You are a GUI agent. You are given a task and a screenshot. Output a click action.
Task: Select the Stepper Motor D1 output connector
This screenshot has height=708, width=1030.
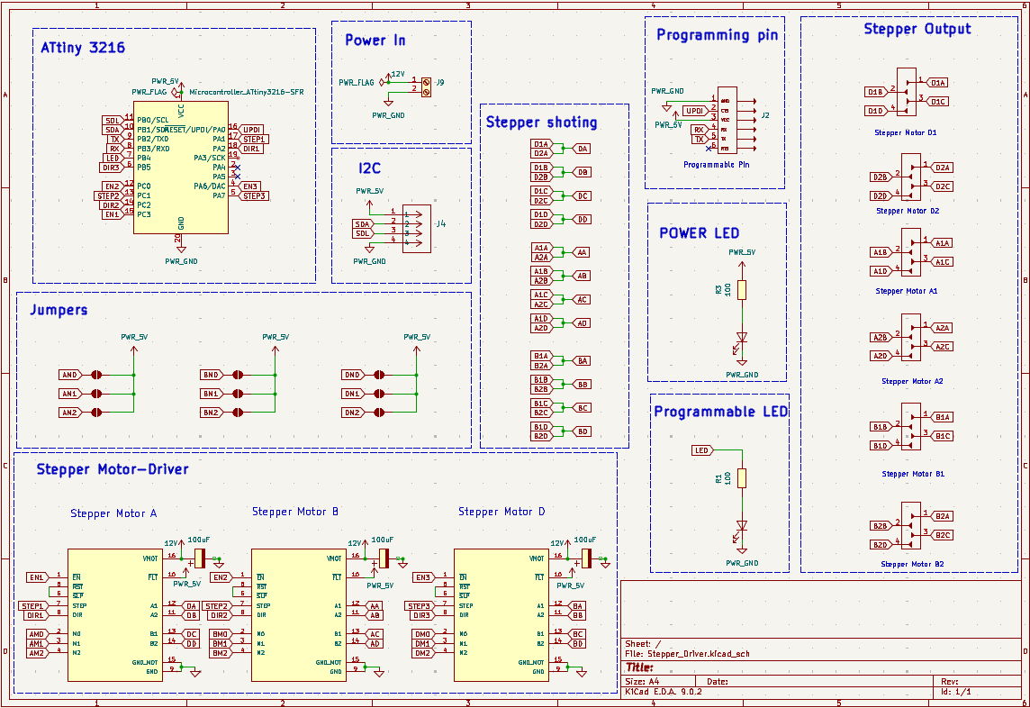907,92
